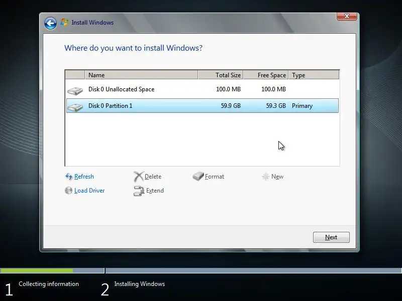Screen dimensions: 402x301
Task: Click drive icon for Disk 0 Partition 1
Action: click(x=75, y=107)
